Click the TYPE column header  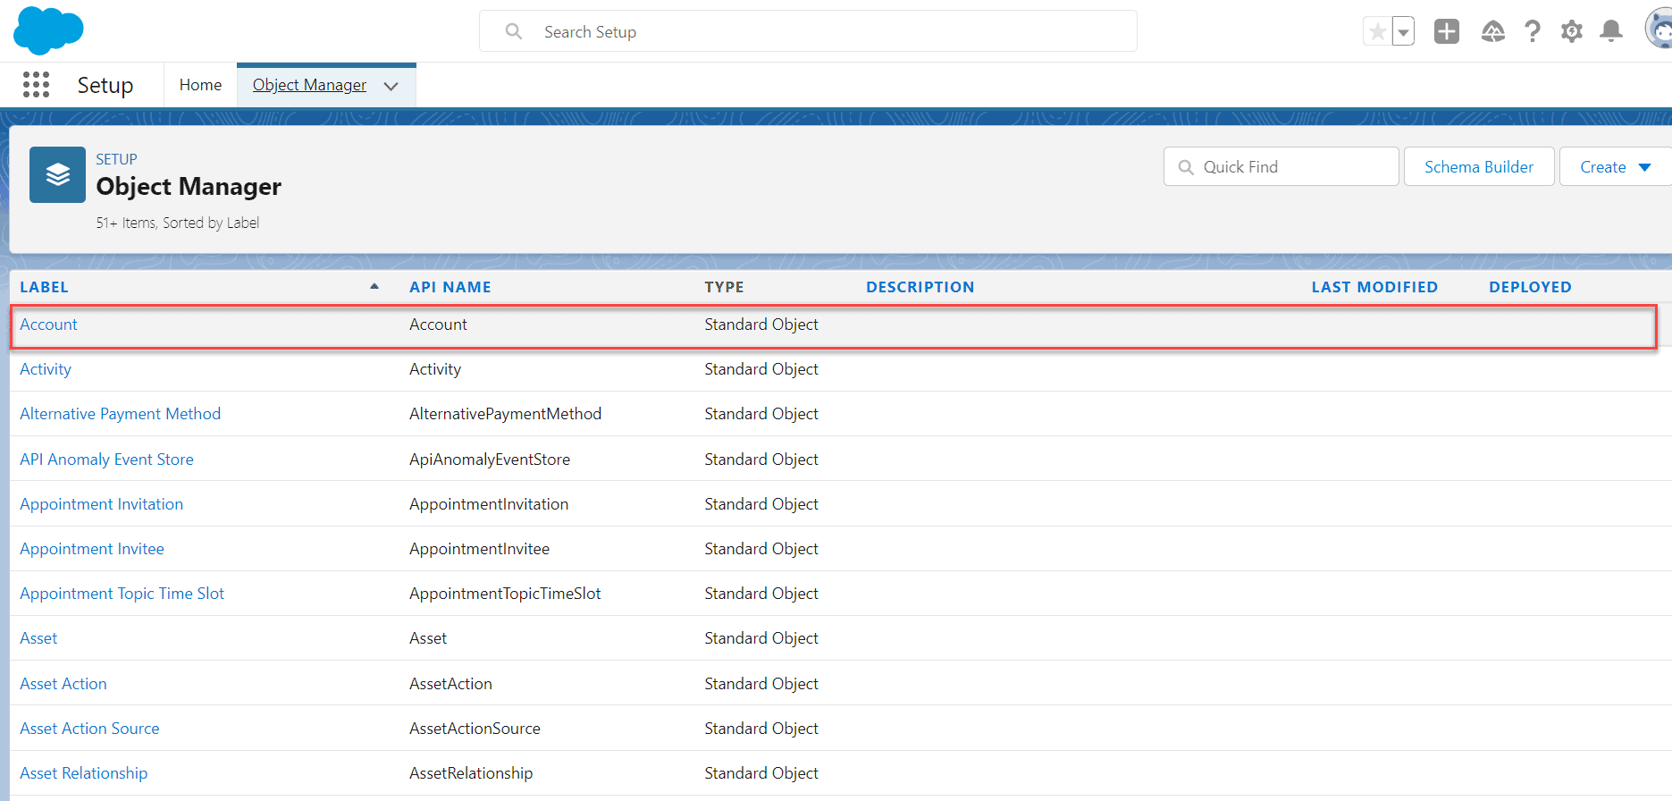(724, 287)
